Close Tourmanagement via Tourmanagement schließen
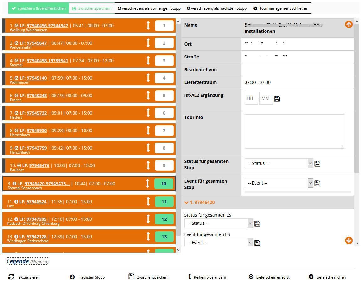The width and height of the screenshot is (362, 286). coord(281,8)
